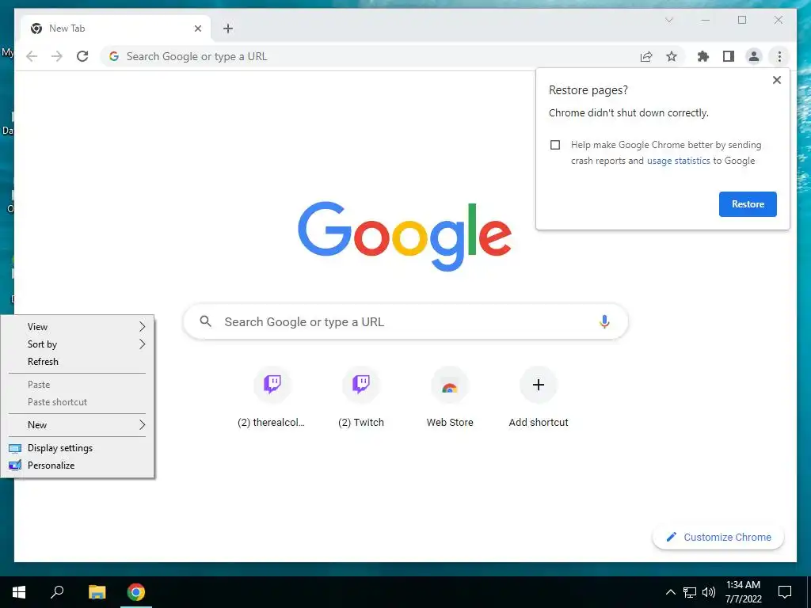This screenshot has height=608, width=811.
Task: Open the (2) therealcol... Twitch shortcut
Action: [272, 397]
